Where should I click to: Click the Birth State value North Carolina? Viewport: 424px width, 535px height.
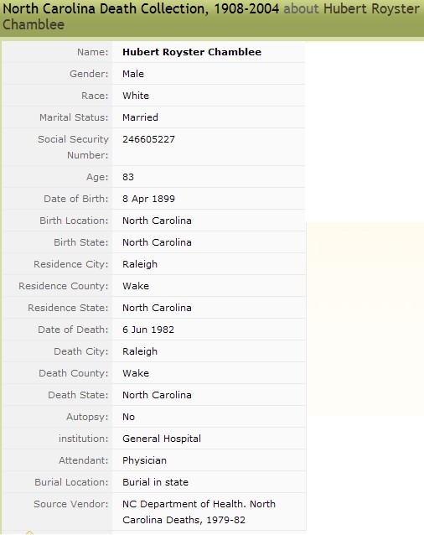click(x=157, y=242)
